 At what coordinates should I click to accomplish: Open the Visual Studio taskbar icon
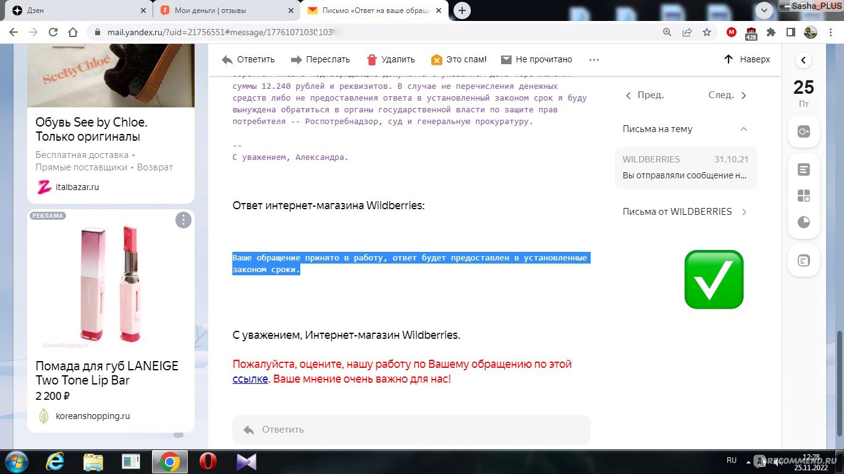coord(246,462)
